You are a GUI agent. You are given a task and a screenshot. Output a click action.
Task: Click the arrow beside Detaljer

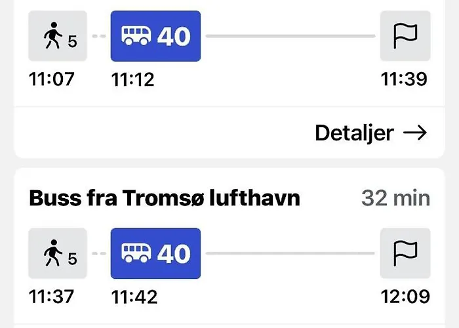click(414, 133)
